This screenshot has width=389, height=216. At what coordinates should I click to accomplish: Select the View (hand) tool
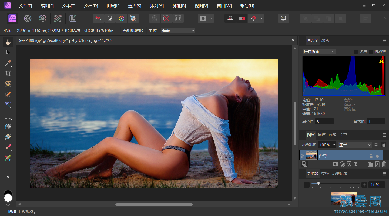tap(8, 42)
